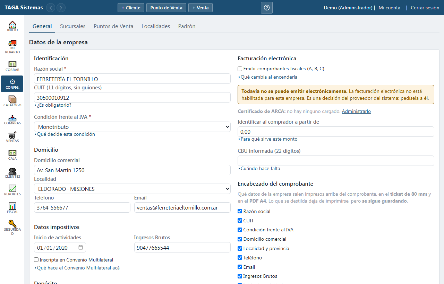
Task: Click the Razón social input field
Action: (x=132, y=79)
